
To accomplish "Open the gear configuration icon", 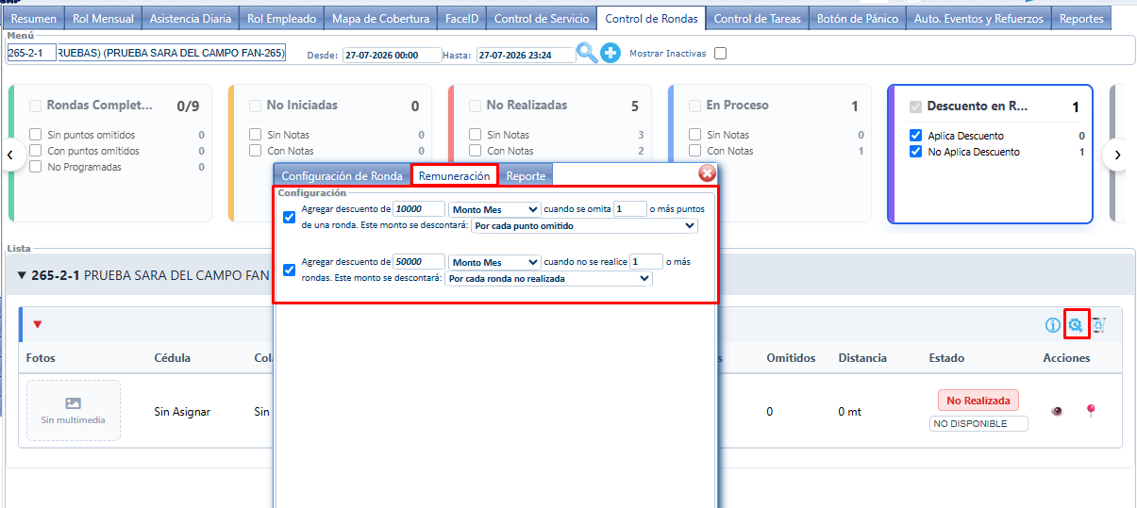I will (1075, 325).
